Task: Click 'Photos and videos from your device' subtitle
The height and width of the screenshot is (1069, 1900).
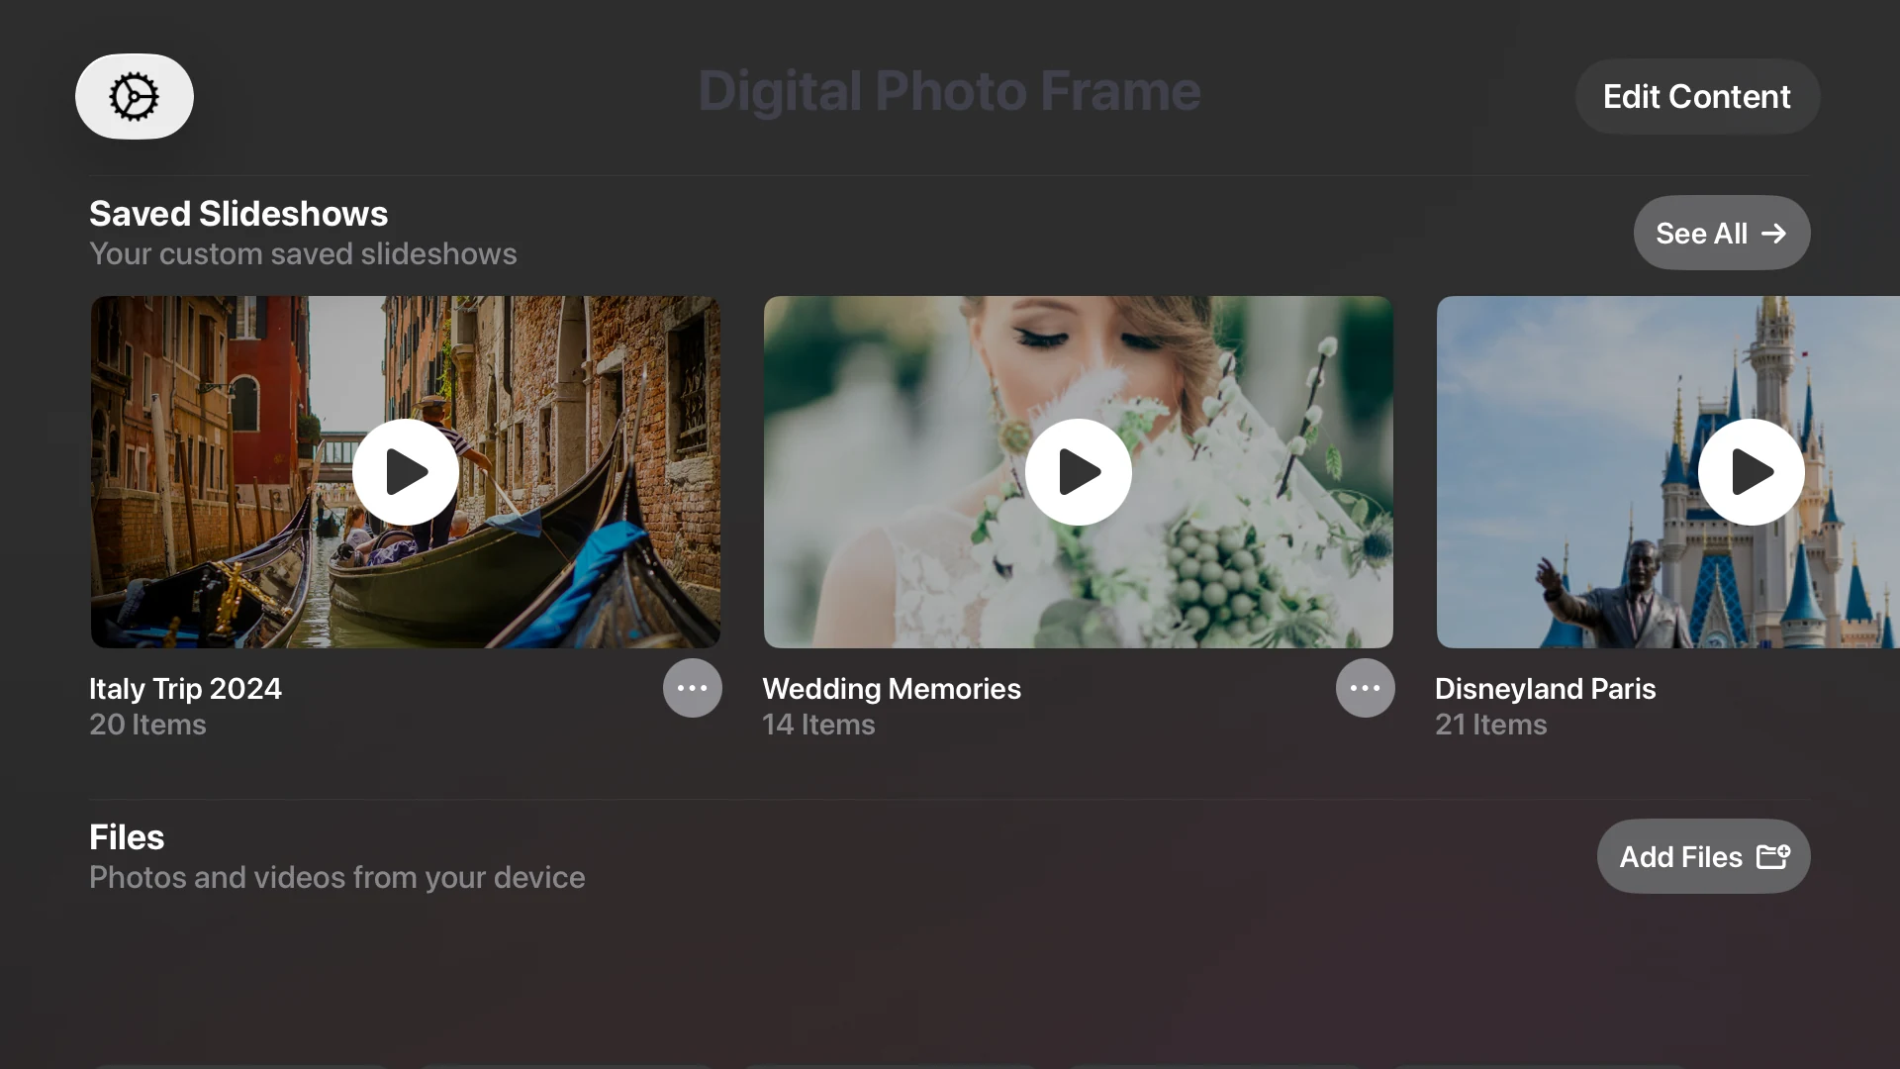Action: [337, 878]
